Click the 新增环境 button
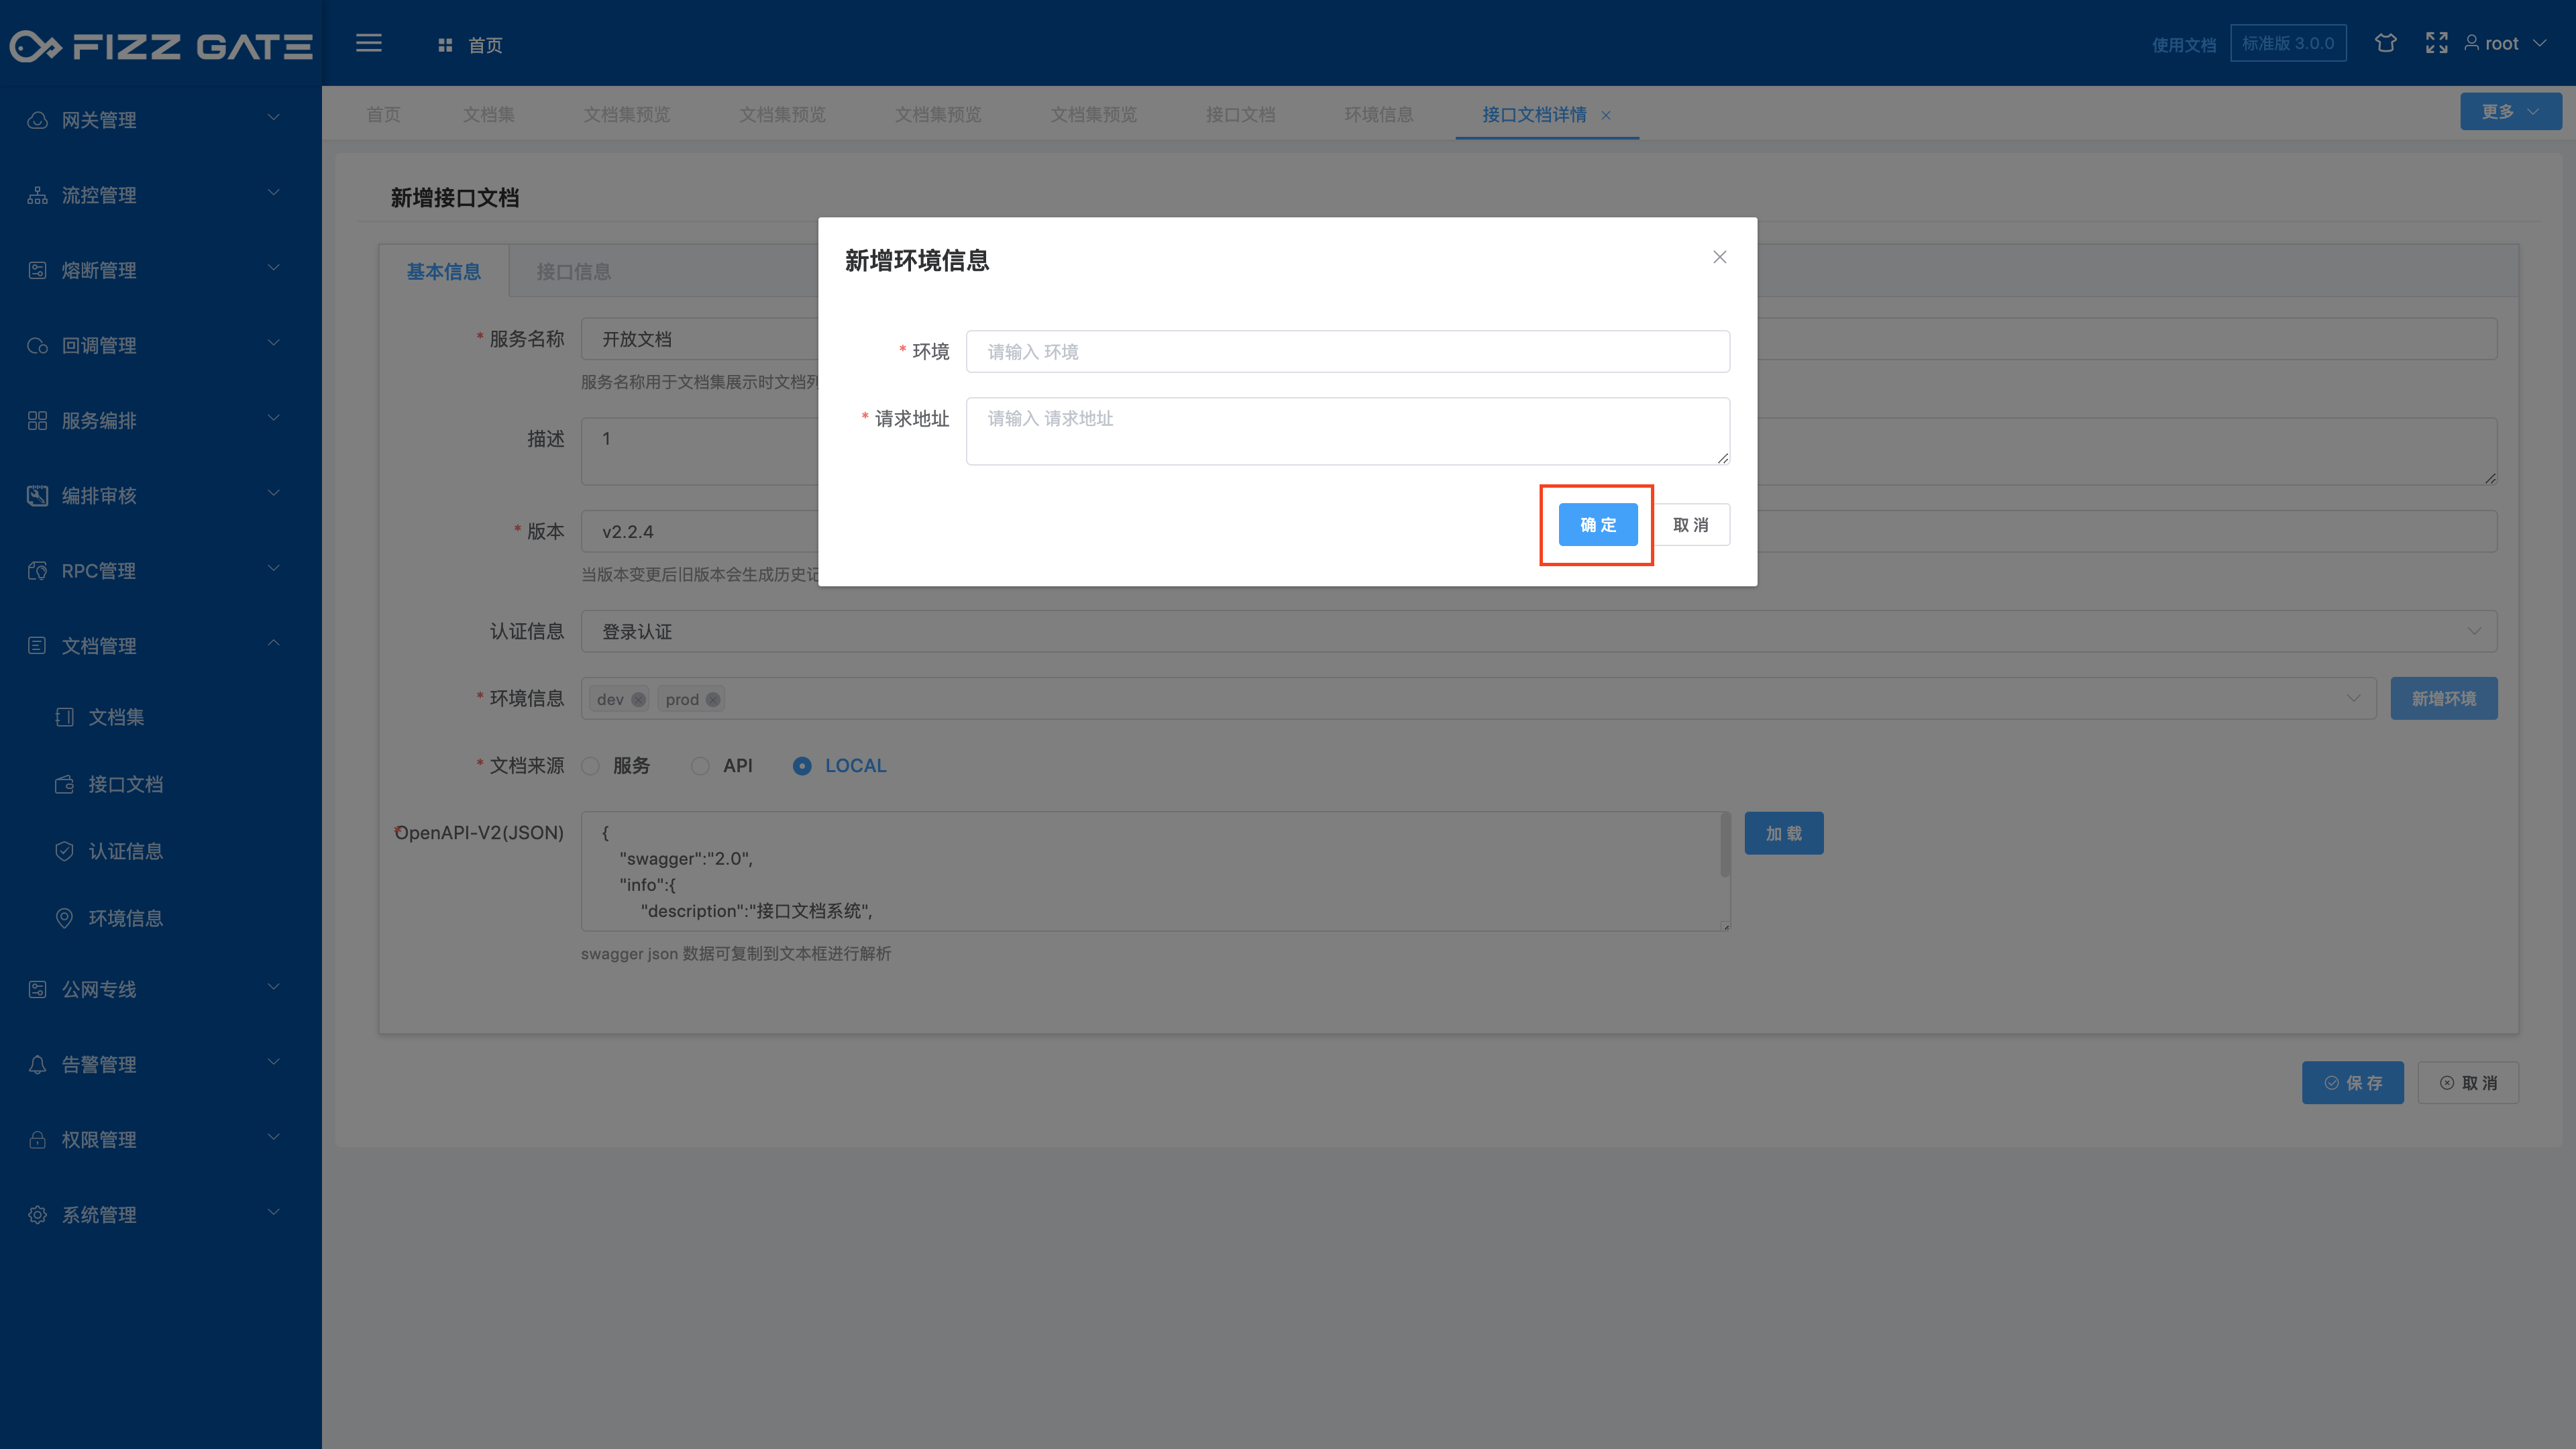2576x1449 pixels. (2444, 698)
